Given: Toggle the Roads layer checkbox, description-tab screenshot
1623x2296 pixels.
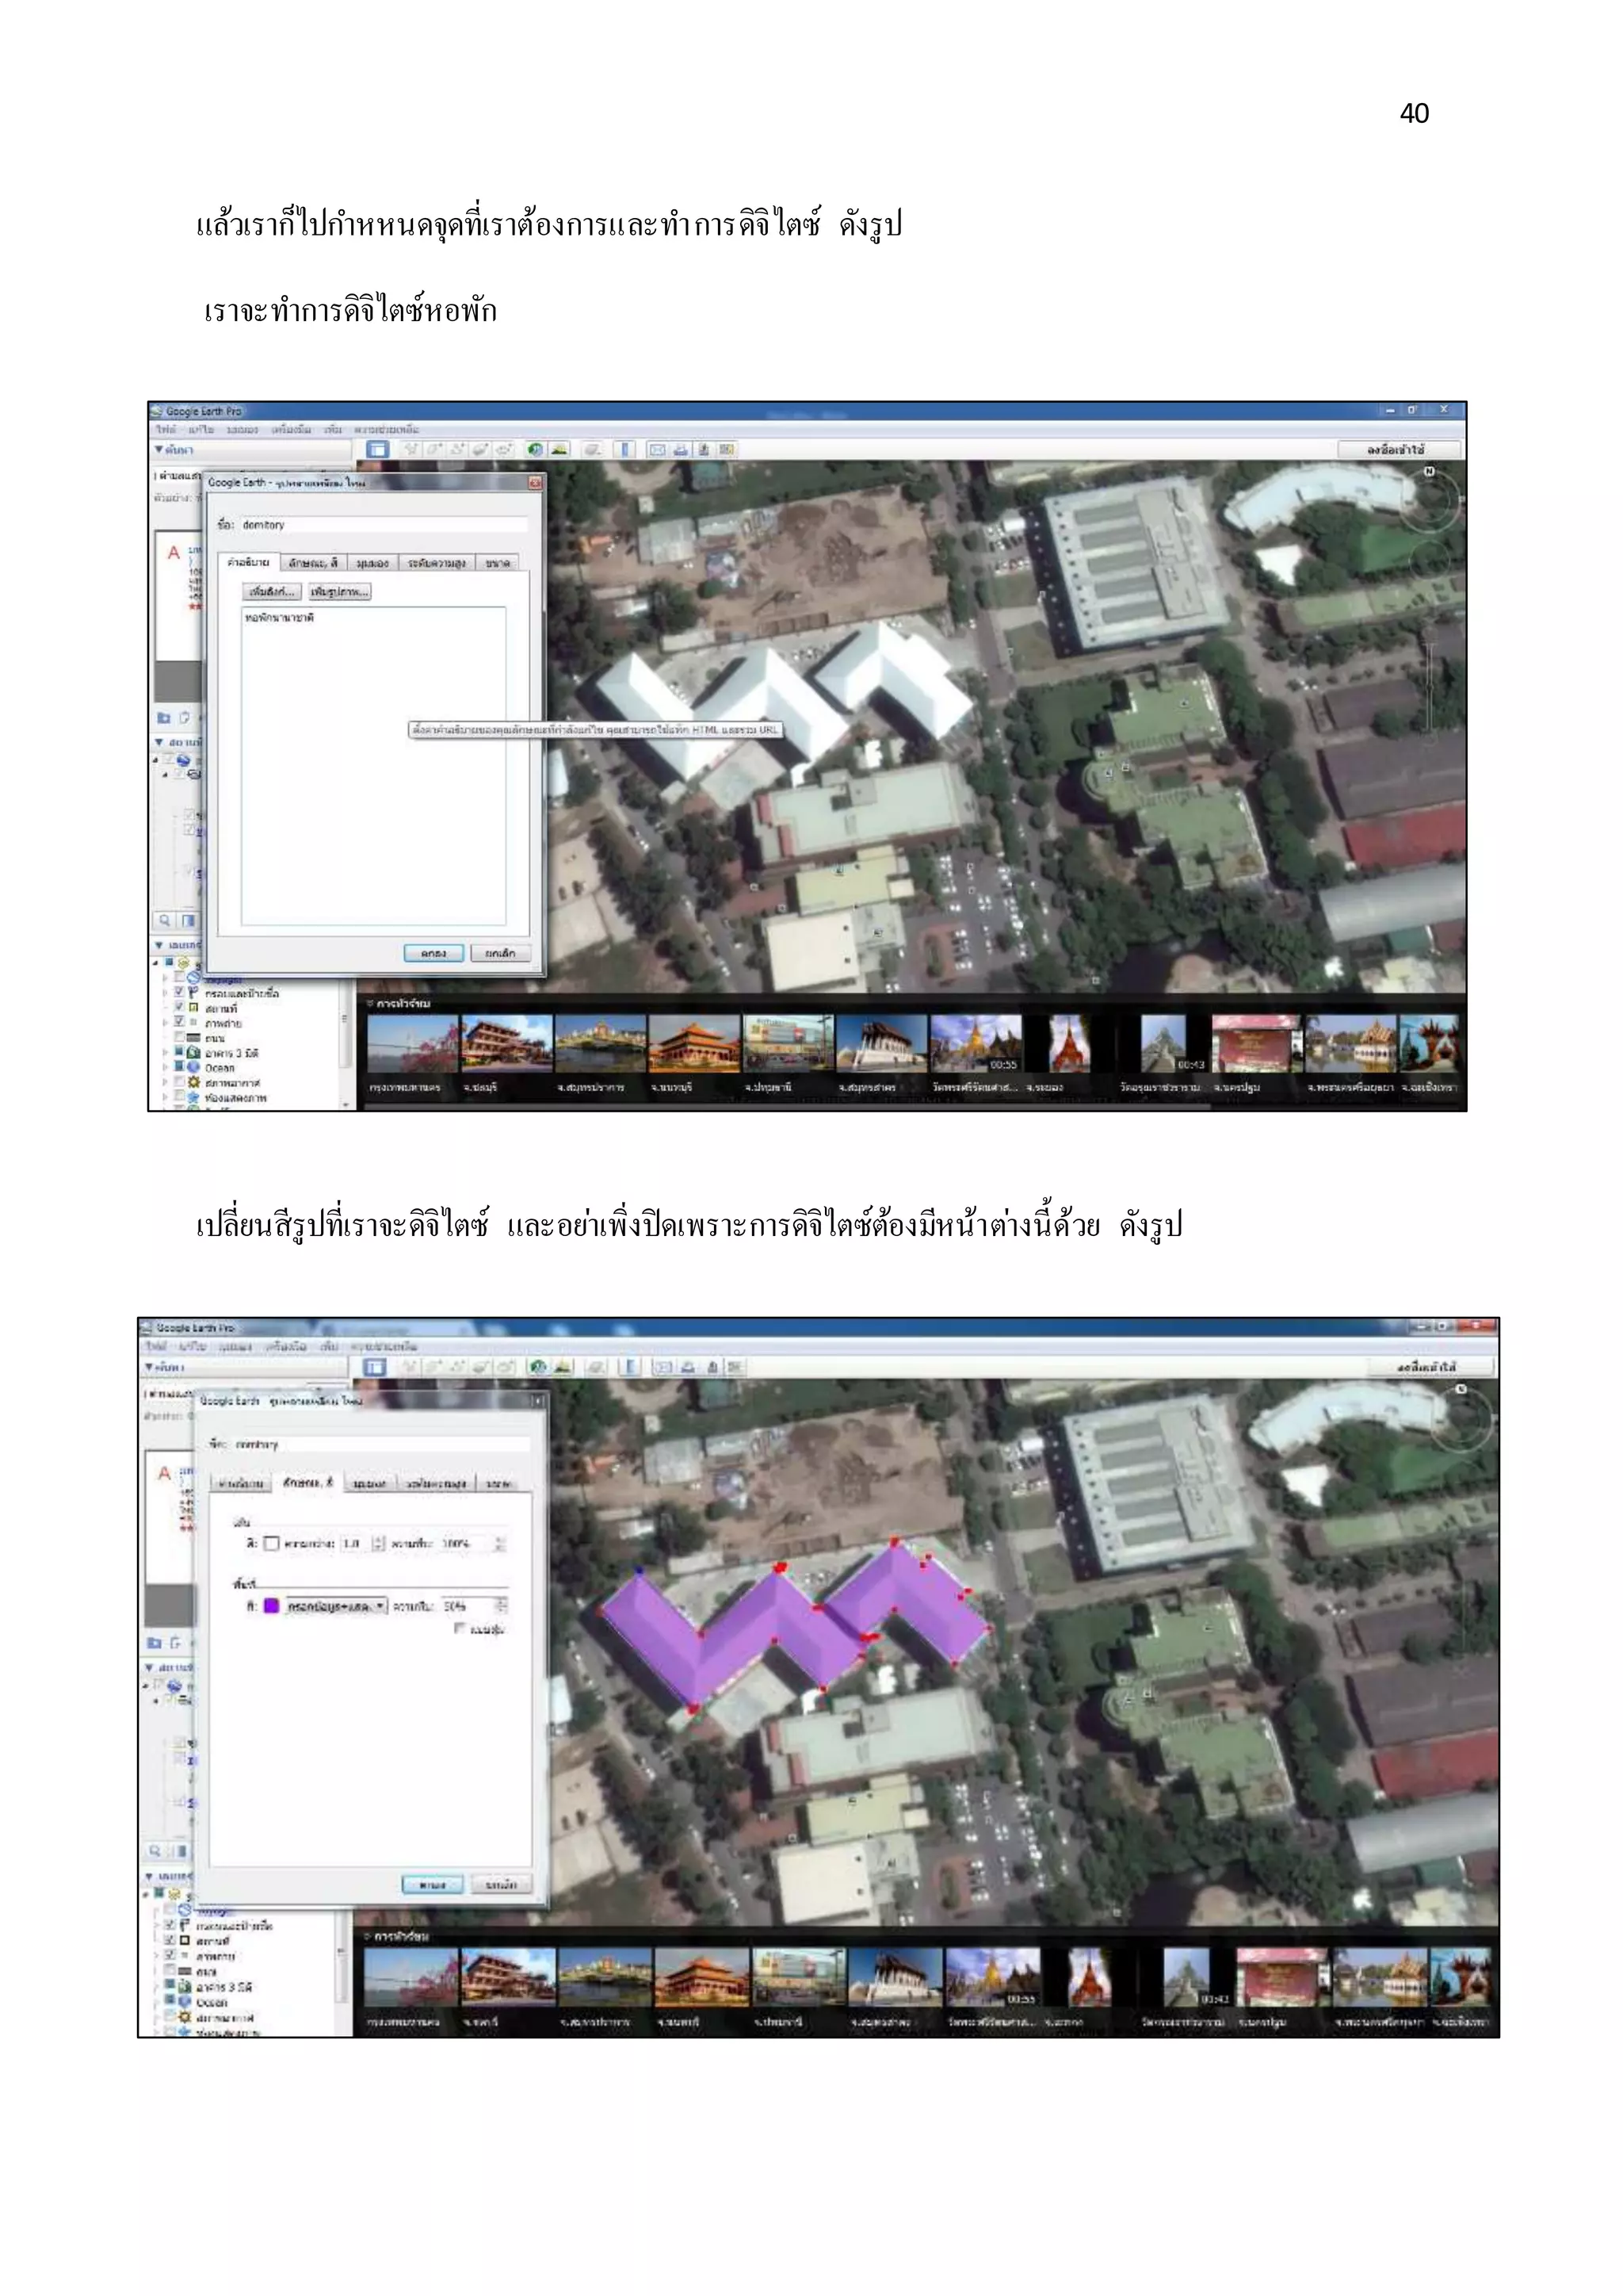Looking at the screenshot, I should (179, 1038).
